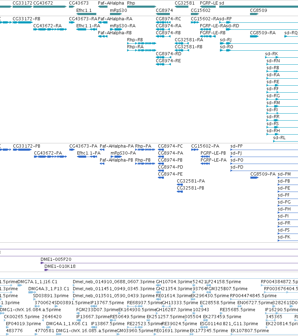Click EST EP04019.3prime
This screenshot has width=298, height=336.
23,324
